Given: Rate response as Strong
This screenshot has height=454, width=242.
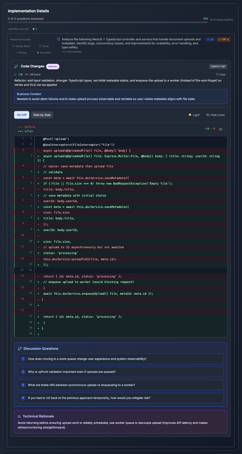Looking at the screenshot, I should (21, 53).
